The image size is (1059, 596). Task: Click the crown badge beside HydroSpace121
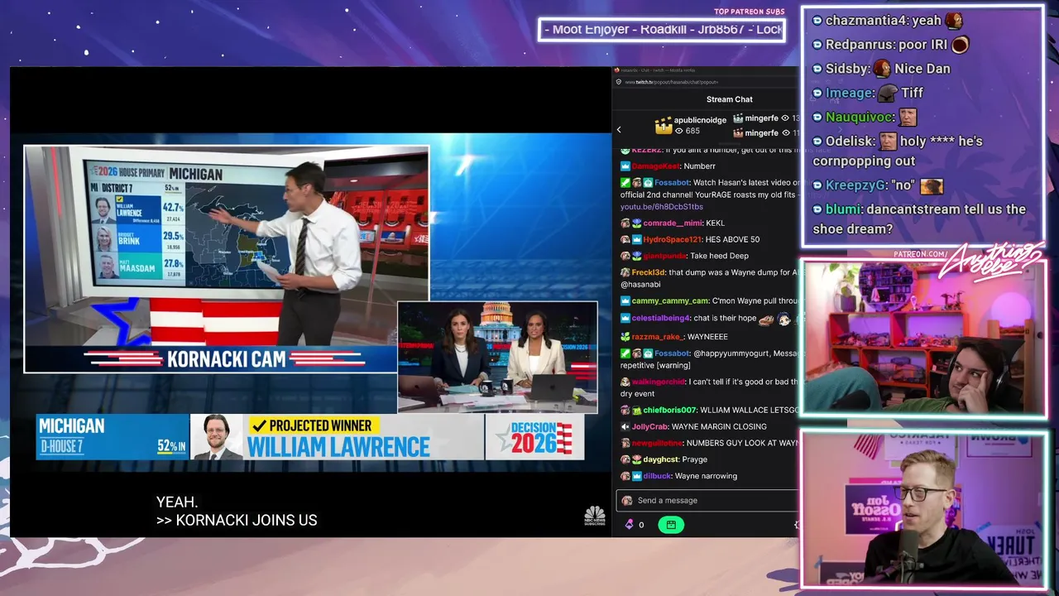point(637,239)
